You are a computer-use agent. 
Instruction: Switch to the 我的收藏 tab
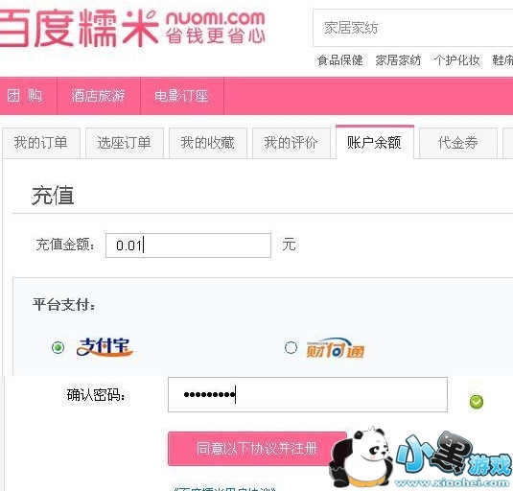click(208, 143)
